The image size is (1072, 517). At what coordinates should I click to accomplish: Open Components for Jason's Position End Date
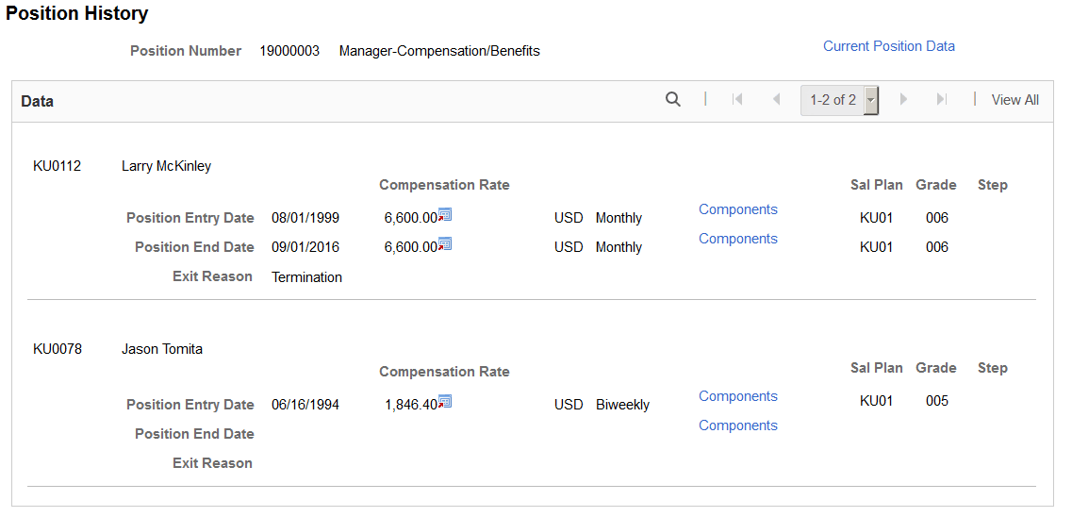pos(737,425)
